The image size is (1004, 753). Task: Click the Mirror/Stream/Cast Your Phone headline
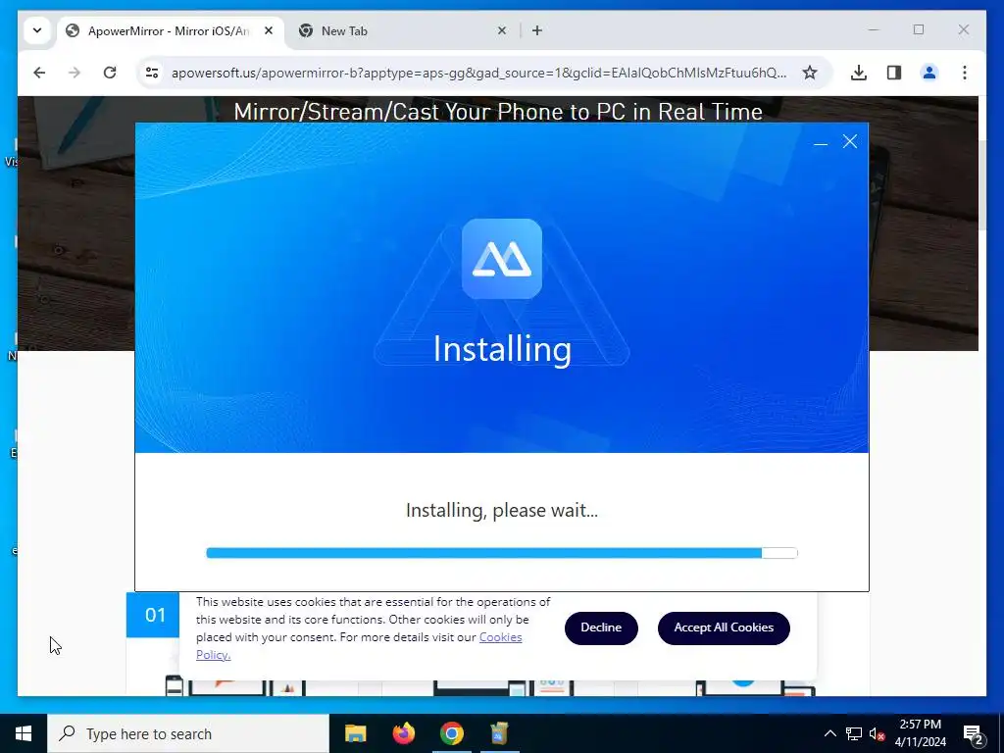(498, 112)
